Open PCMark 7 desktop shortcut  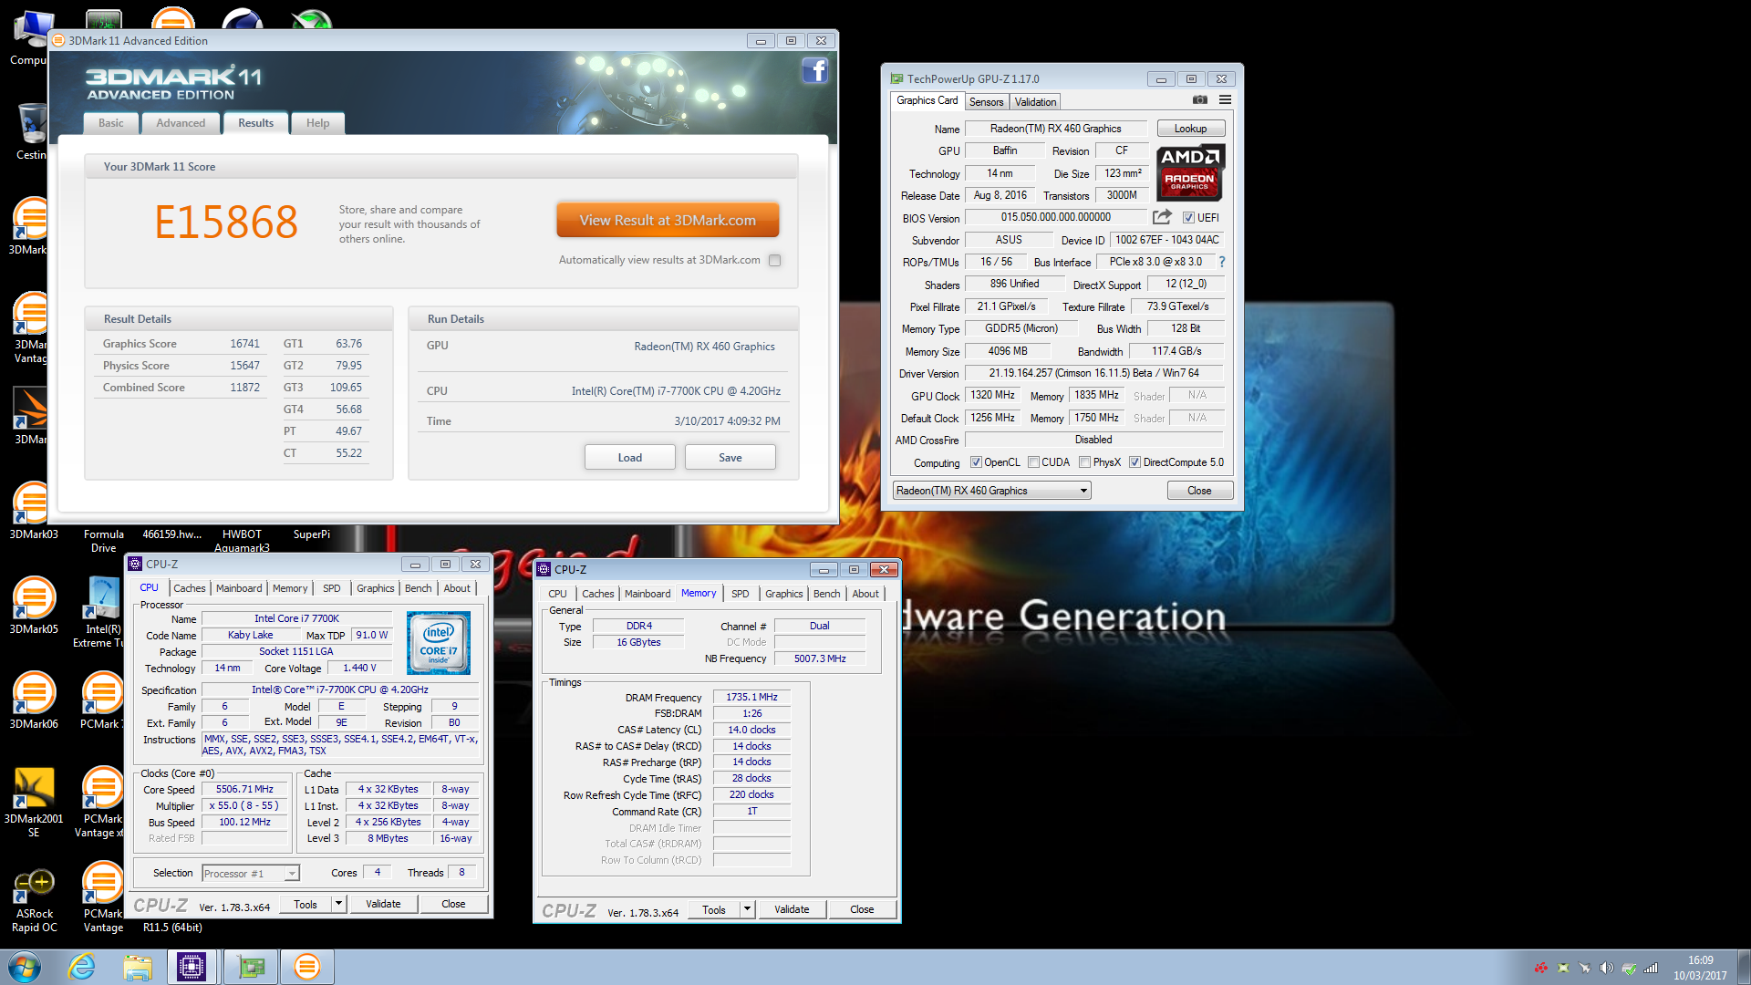point(101,699)
